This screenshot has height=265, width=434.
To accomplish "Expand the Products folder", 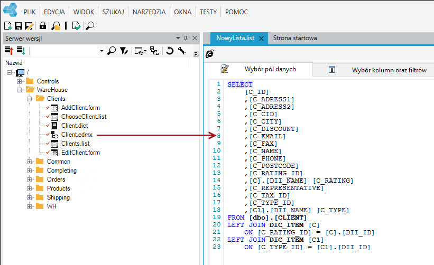I will (x=29, y=189).
